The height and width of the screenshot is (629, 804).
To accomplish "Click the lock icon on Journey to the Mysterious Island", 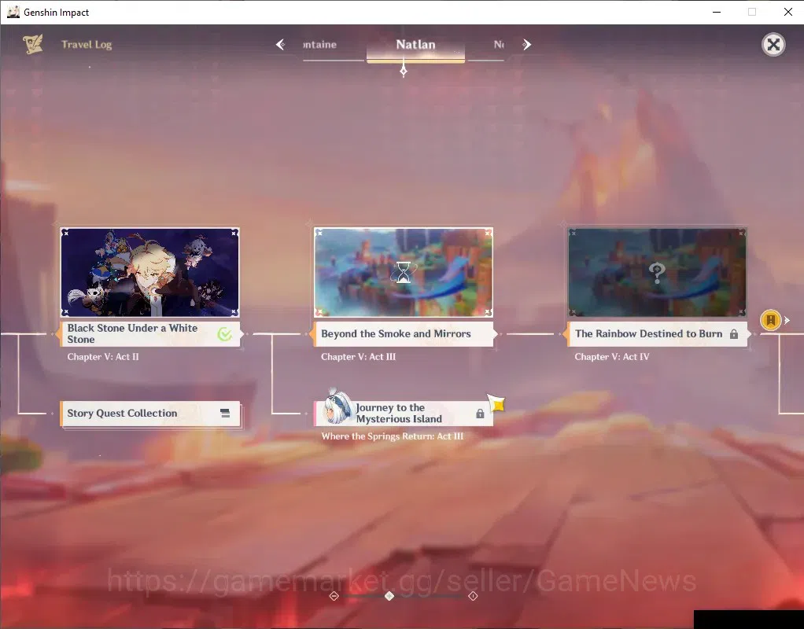I will tap(480, 414).
